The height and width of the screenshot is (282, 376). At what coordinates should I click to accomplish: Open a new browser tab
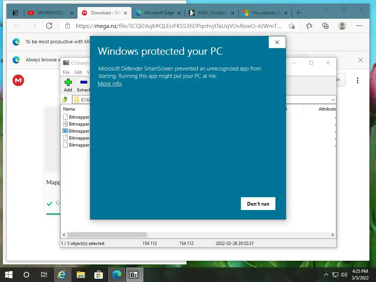(x=298, y=13)
